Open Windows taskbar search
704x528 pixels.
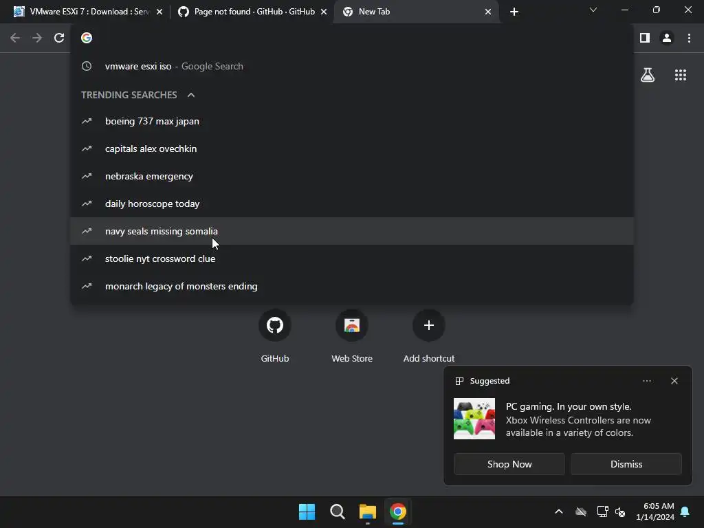(337, 511)
